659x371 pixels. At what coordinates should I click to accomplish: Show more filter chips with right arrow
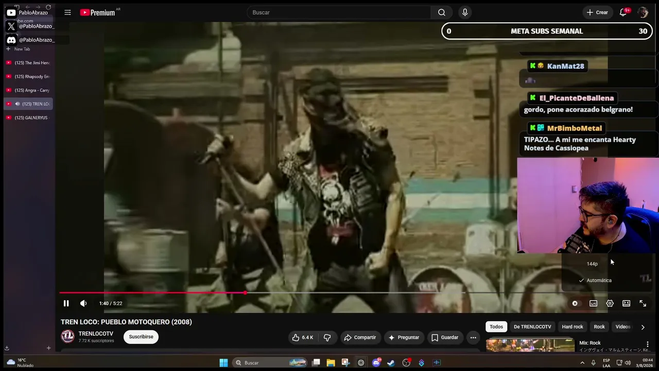click(x=643, y=327)
